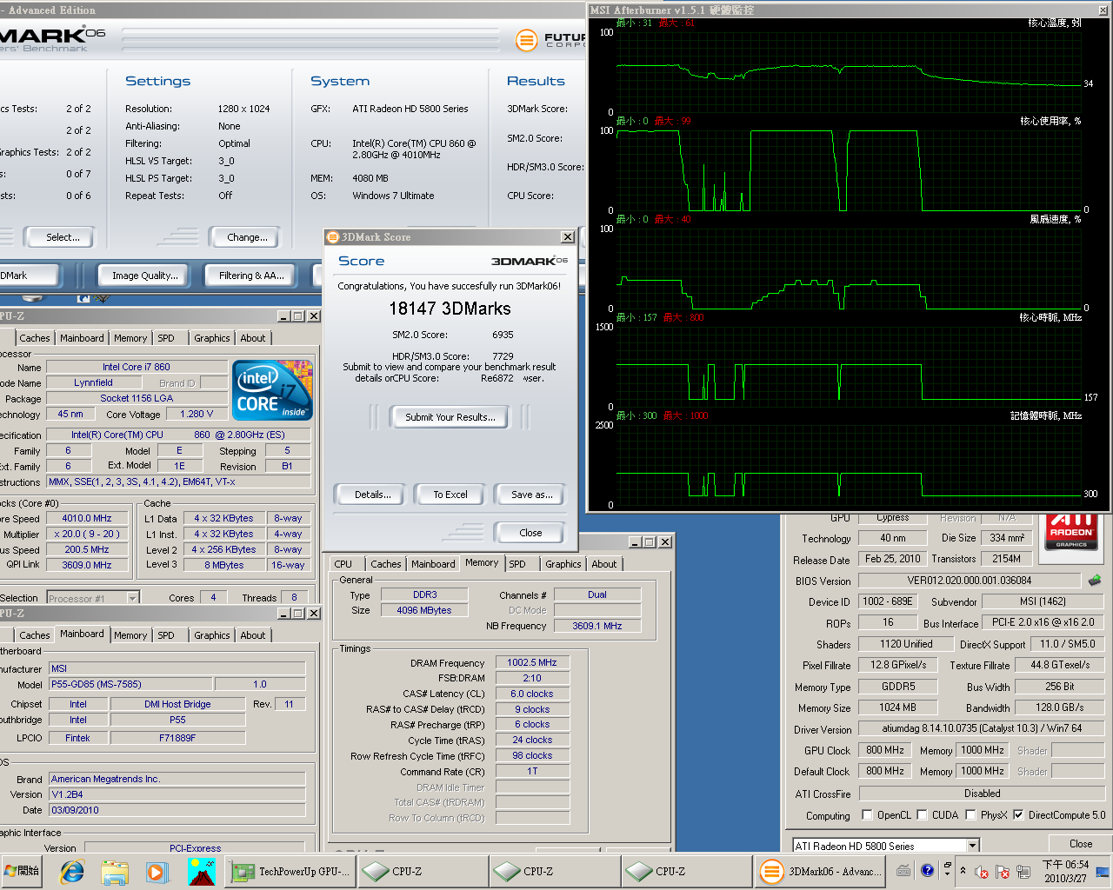Close the MSI Afterburner monitoring window
This screenshot has height=890, width=1113.
click(1103, 10)
